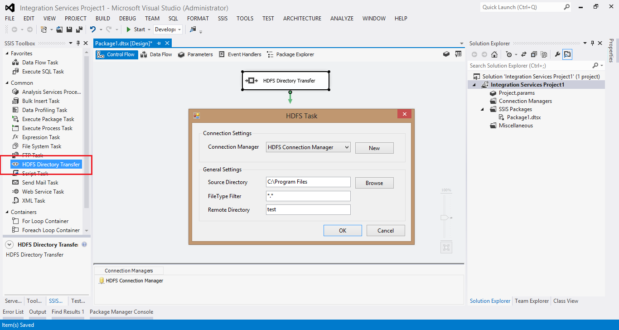Open the SSIS menu
The width and height of the screenshot is (619, 330).
tap(222, 19)
